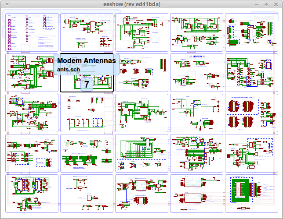This screenshot has height=219, width=283.
Task: Select the bottom-left schematic sheet thumbnail
Action: [32, 194]
